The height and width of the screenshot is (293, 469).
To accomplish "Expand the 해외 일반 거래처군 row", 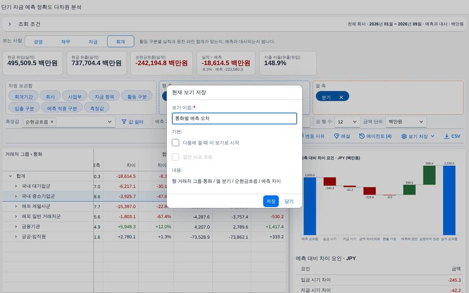I will pos(16,216).
